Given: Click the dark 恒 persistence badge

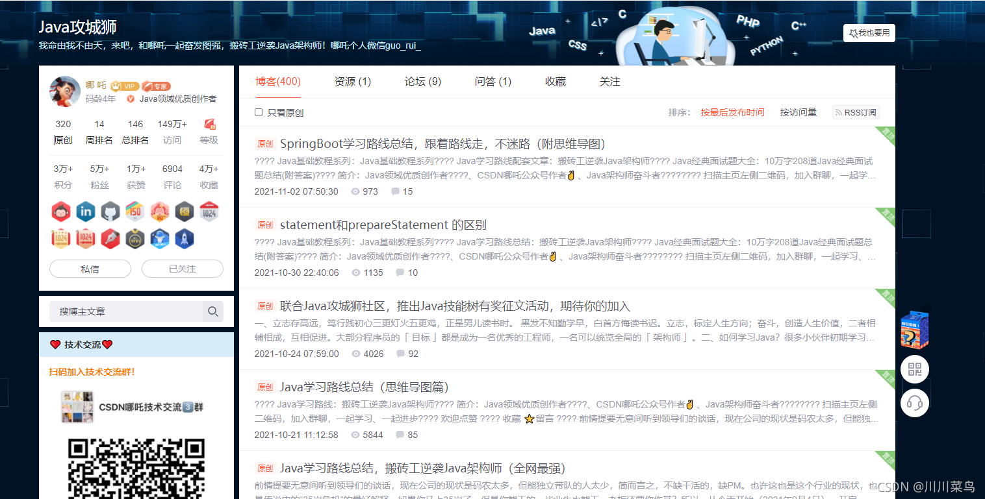Looking at the screenshot, I should (x=185, y=212).
